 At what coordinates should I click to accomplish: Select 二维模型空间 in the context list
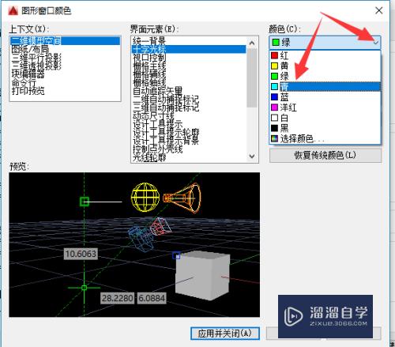[x=65, y=41]
